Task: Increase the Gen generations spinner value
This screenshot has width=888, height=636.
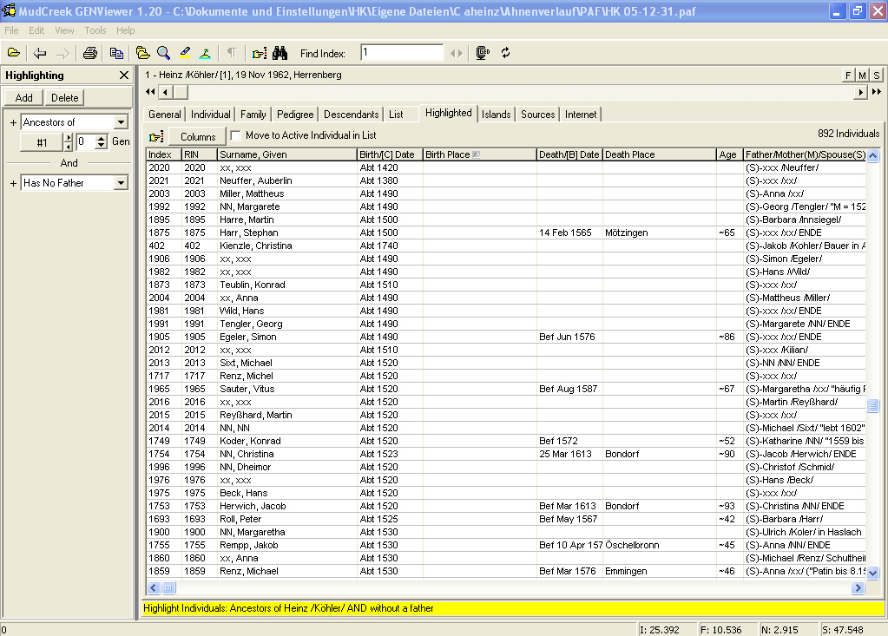Action: tap(102, 137)
